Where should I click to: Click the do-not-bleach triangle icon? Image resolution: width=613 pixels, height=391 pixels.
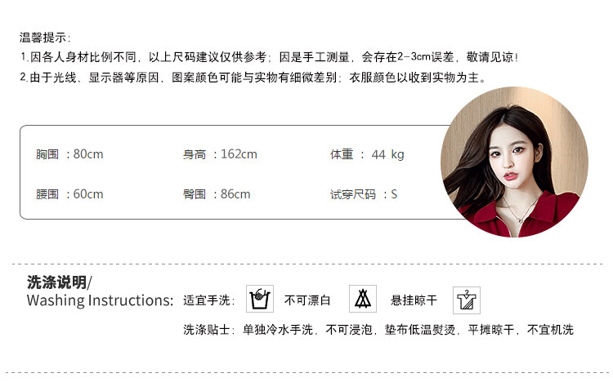point(363,299)
